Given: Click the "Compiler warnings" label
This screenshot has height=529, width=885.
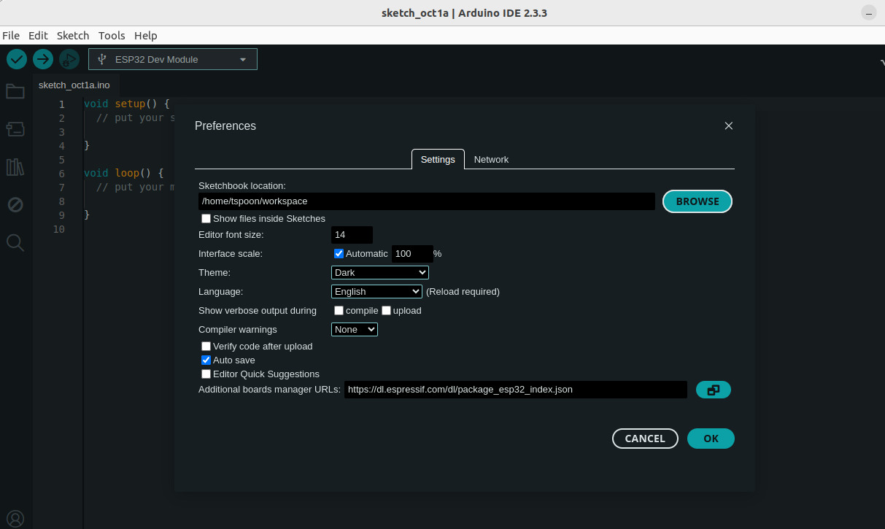Looking at the screenshot, I should pos(238,330).
